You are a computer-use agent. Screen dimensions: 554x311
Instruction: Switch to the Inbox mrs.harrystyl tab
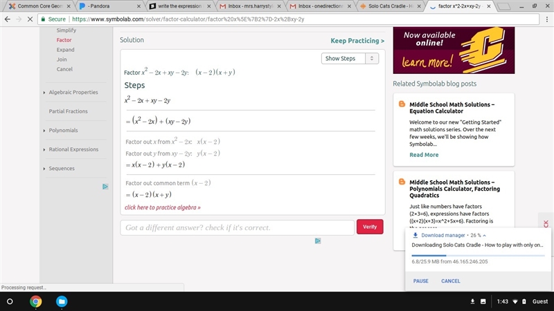pos(249,6)
